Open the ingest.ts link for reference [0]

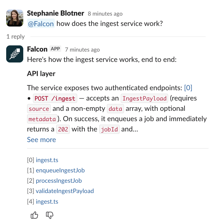point(47,160)
